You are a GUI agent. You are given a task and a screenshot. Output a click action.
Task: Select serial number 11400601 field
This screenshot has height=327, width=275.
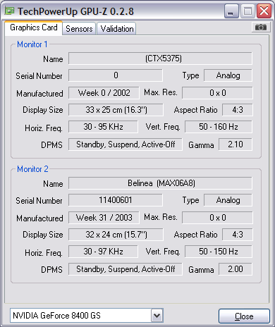[x=116, y=200]
